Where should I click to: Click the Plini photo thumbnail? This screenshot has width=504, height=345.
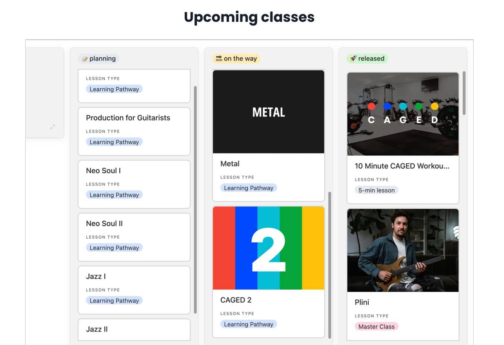(x=403, y=250)
